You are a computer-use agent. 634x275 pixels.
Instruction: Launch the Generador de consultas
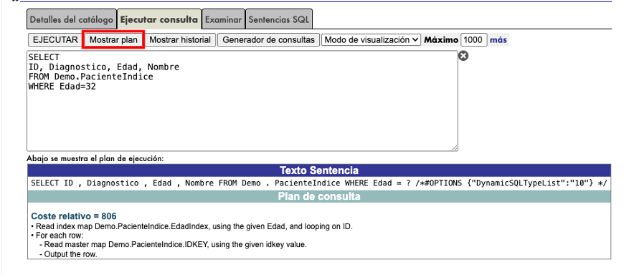[x=268, y=40]
